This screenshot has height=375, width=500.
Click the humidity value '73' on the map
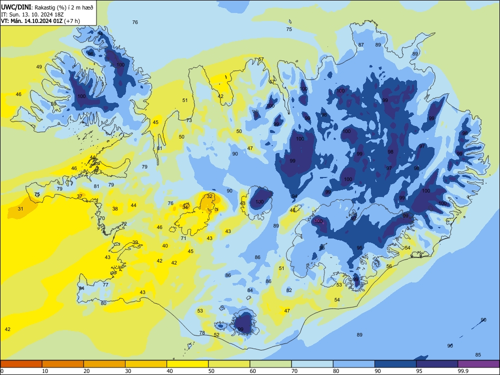[189, 120]
